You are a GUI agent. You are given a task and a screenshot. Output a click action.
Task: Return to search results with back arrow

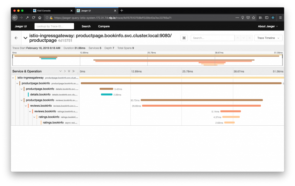click(x=16, y=38)
